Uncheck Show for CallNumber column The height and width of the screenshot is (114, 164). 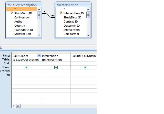pyautogui.click(x=26, y=67)
